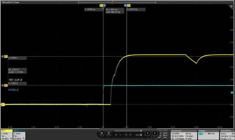Open the hamburger menu in the floating toolbar
Image resolution: width=235 pixels, height=140 pixels.
pos(109,133)
